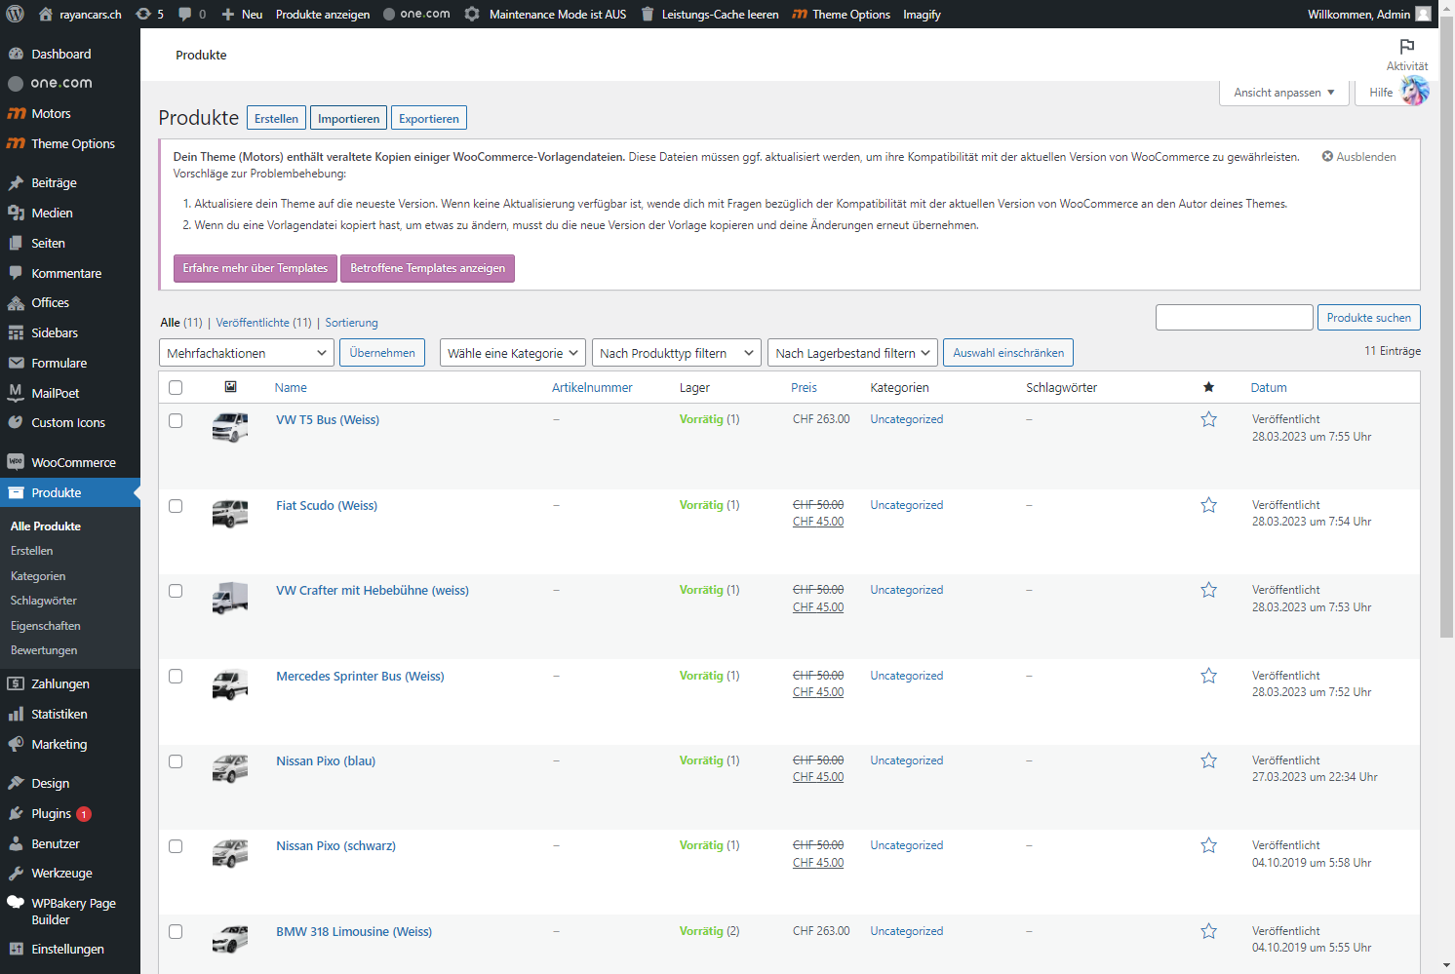Click the trash icon for Leistungs-Cache leeren
The image size is (1455, 974).
(x=647, y=14)
